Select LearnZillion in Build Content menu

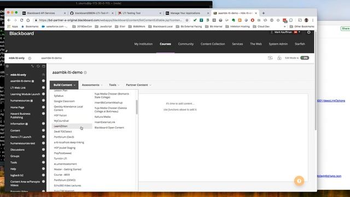pos(72,126)
